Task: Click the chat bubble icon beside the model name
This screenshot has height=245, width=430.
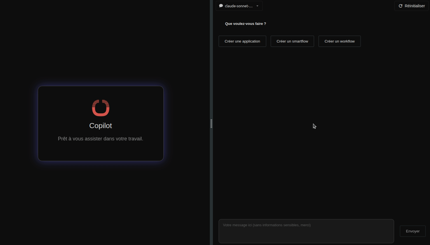Action: click(x=221, y=6)
